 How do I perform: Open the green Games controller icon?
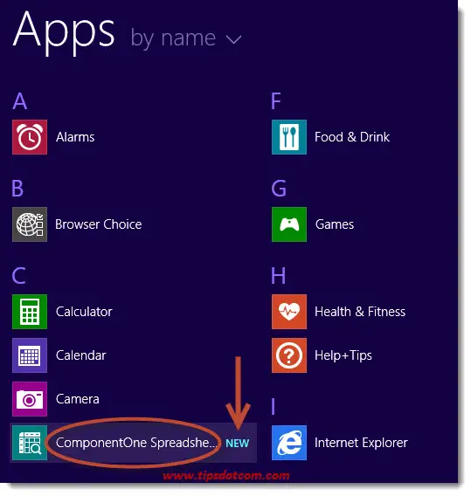pos(289,224)
